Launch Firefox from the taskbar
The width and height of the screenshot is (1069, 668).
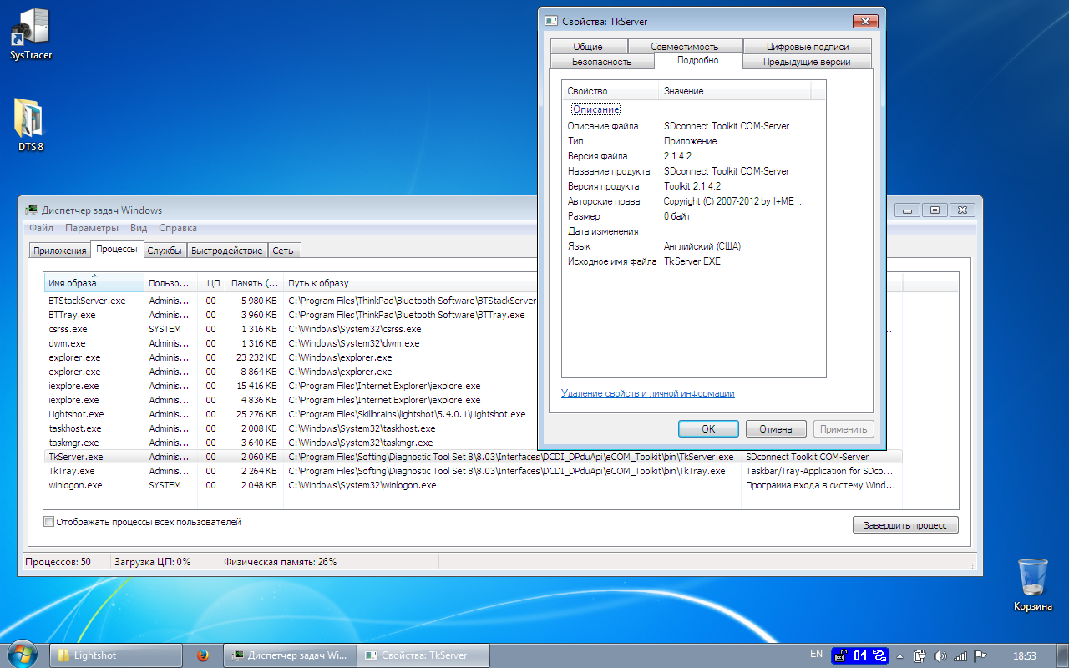pos(202,655)
